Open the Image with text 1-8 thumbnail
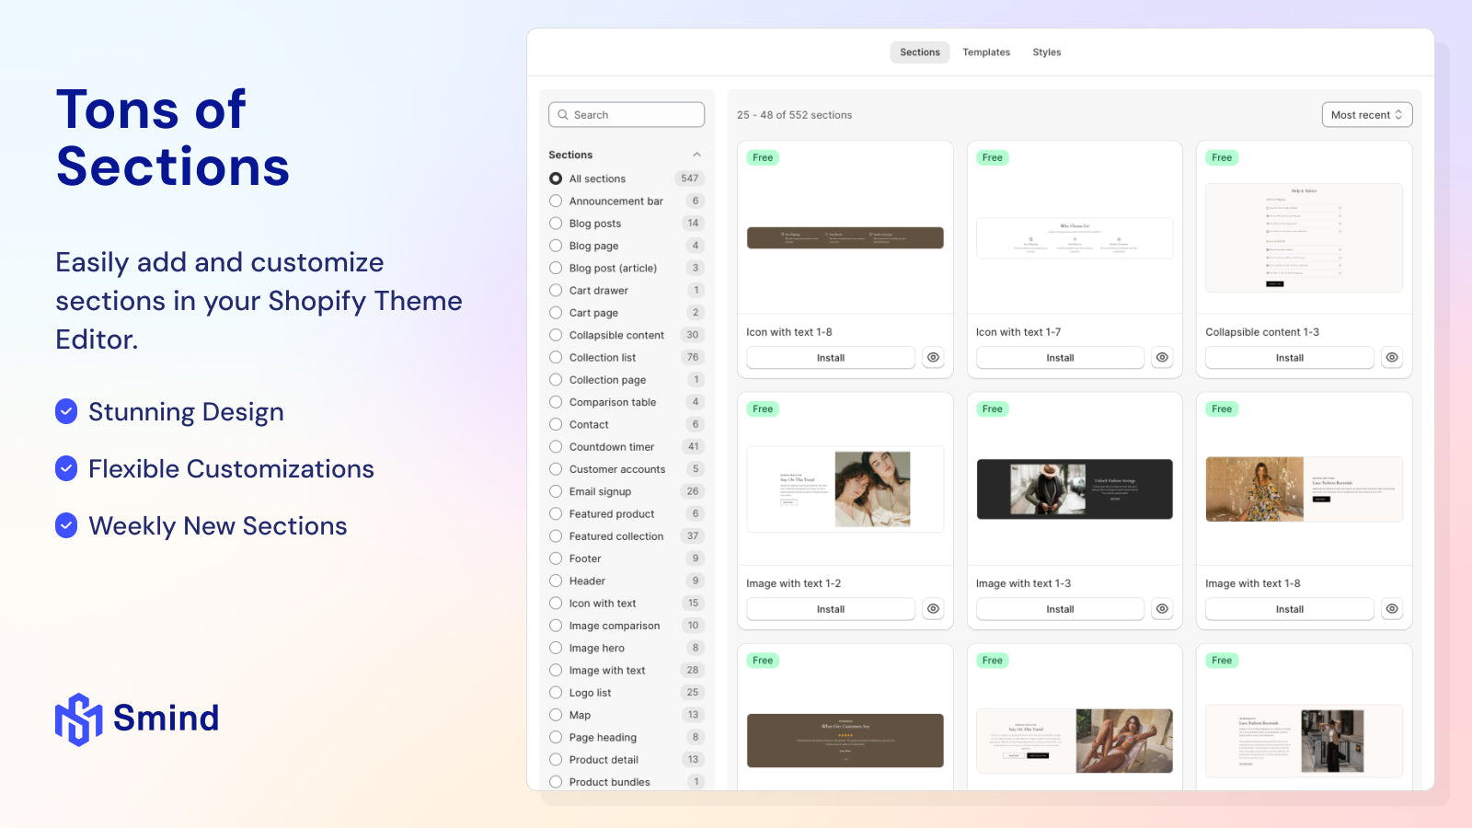This screenshot has width=1472, height=828. (x=1305, y=489)
